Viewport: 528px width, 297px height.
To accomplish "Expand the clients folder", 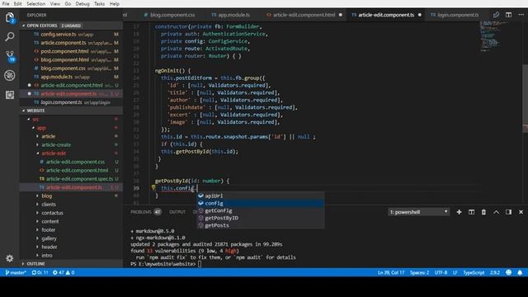I will tap(71, 205).
